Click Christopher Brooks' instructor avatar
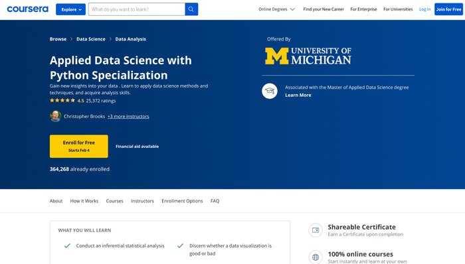 pos(55,116)
